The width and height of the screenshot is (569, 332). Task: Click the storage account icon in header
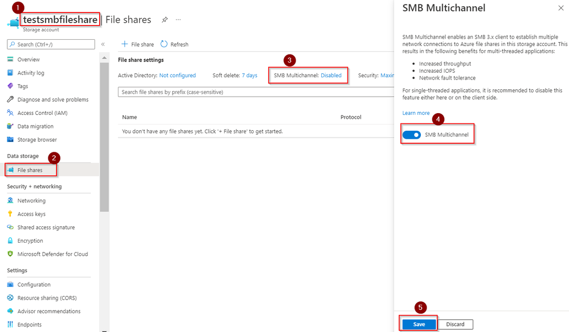click(x=14, y=23)
